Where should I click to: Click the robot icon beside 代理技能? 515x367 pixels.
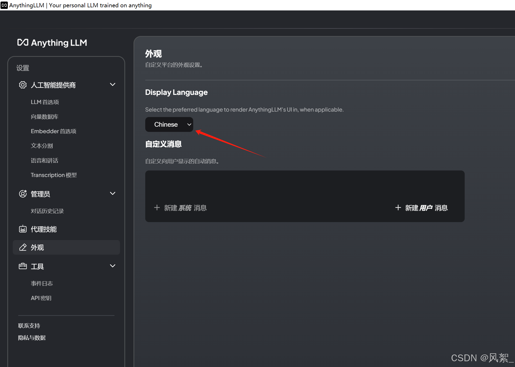(23, 229)
